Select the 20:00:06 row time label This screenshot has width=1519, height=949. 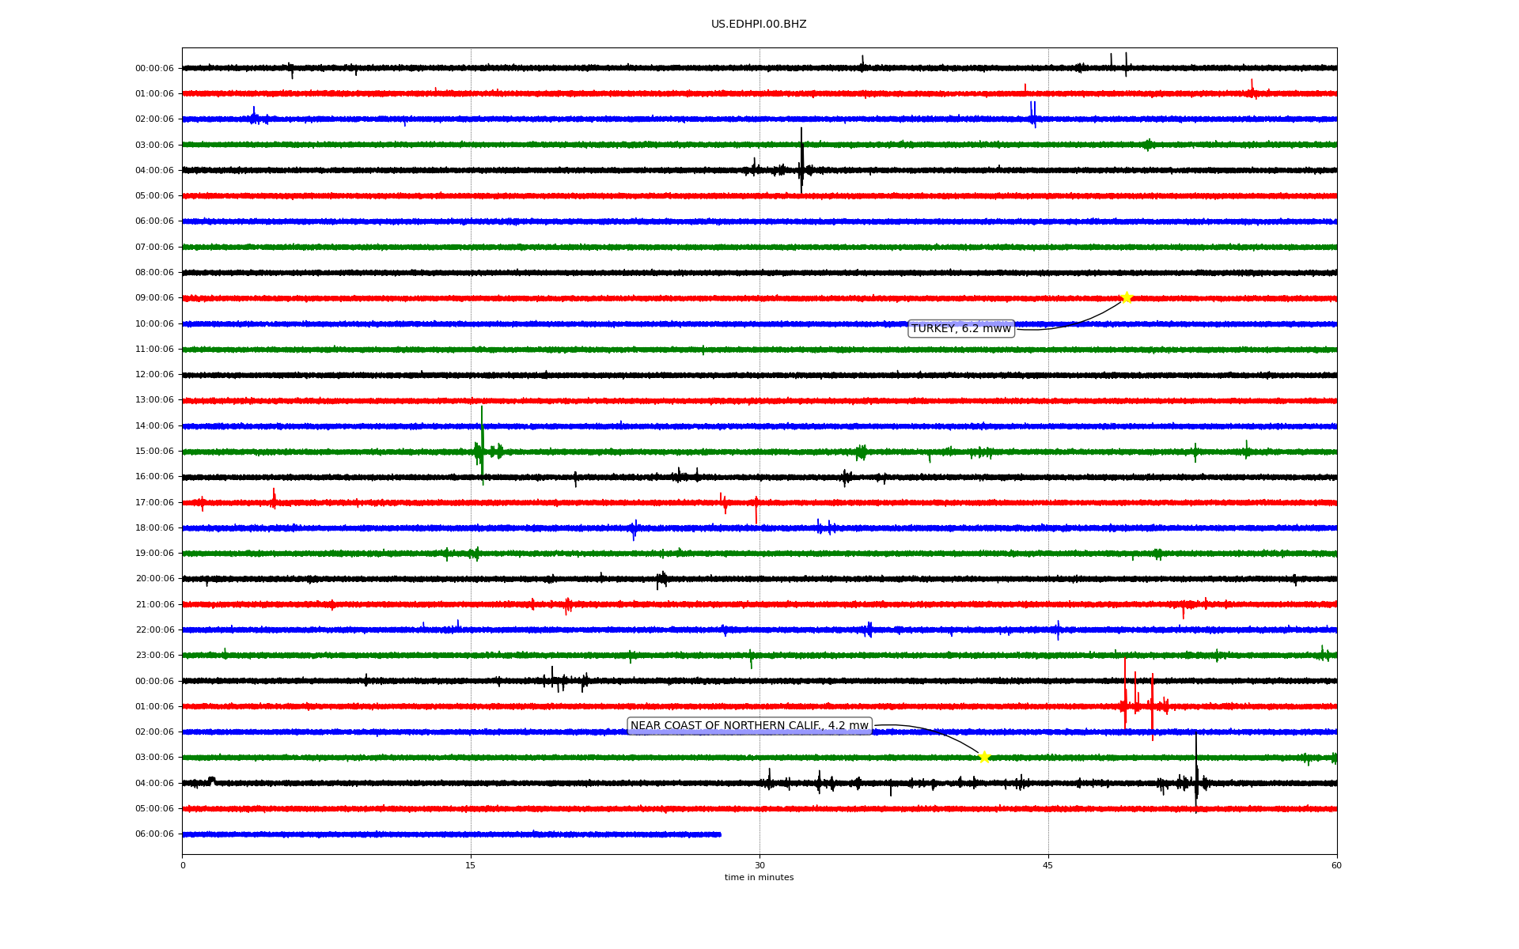[154, 579]
